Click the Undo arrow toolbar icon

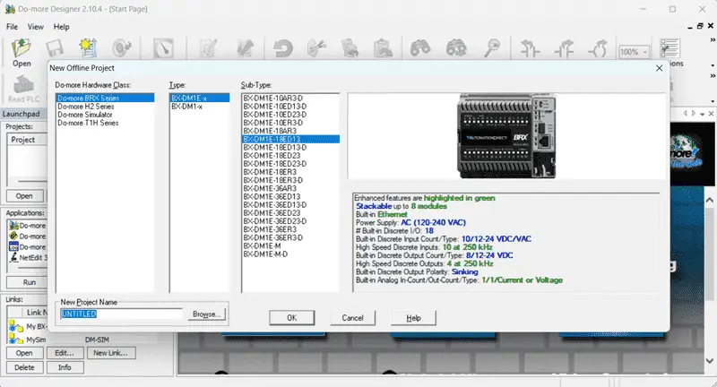282,48
